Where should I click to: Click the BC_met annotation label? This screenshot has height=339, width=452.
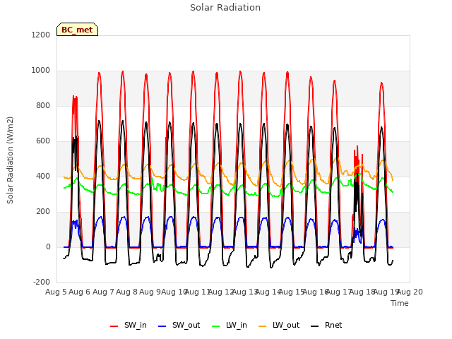point(77,30)
